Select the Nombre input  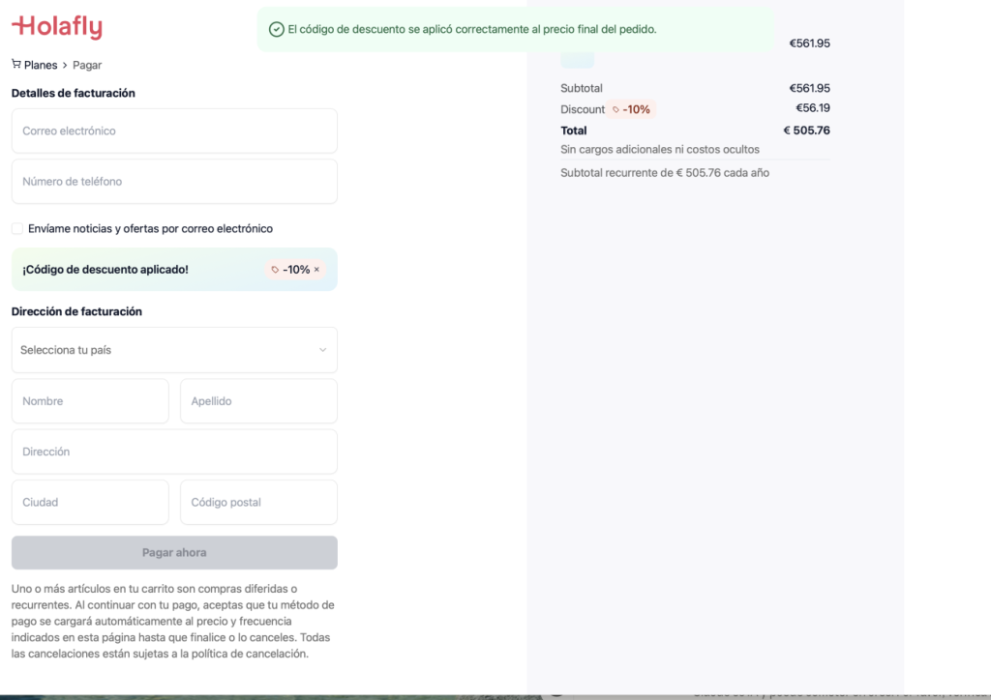point(90,400)
